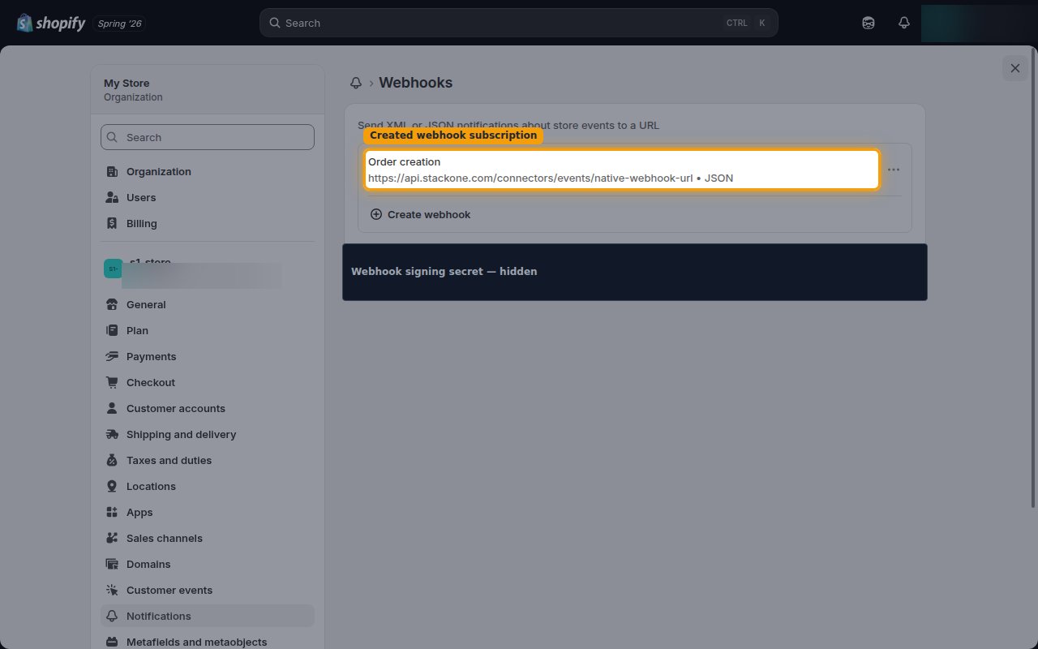Open the top Search bar
The height and width of the screenshot is (649, 1038).
[519, 23]
